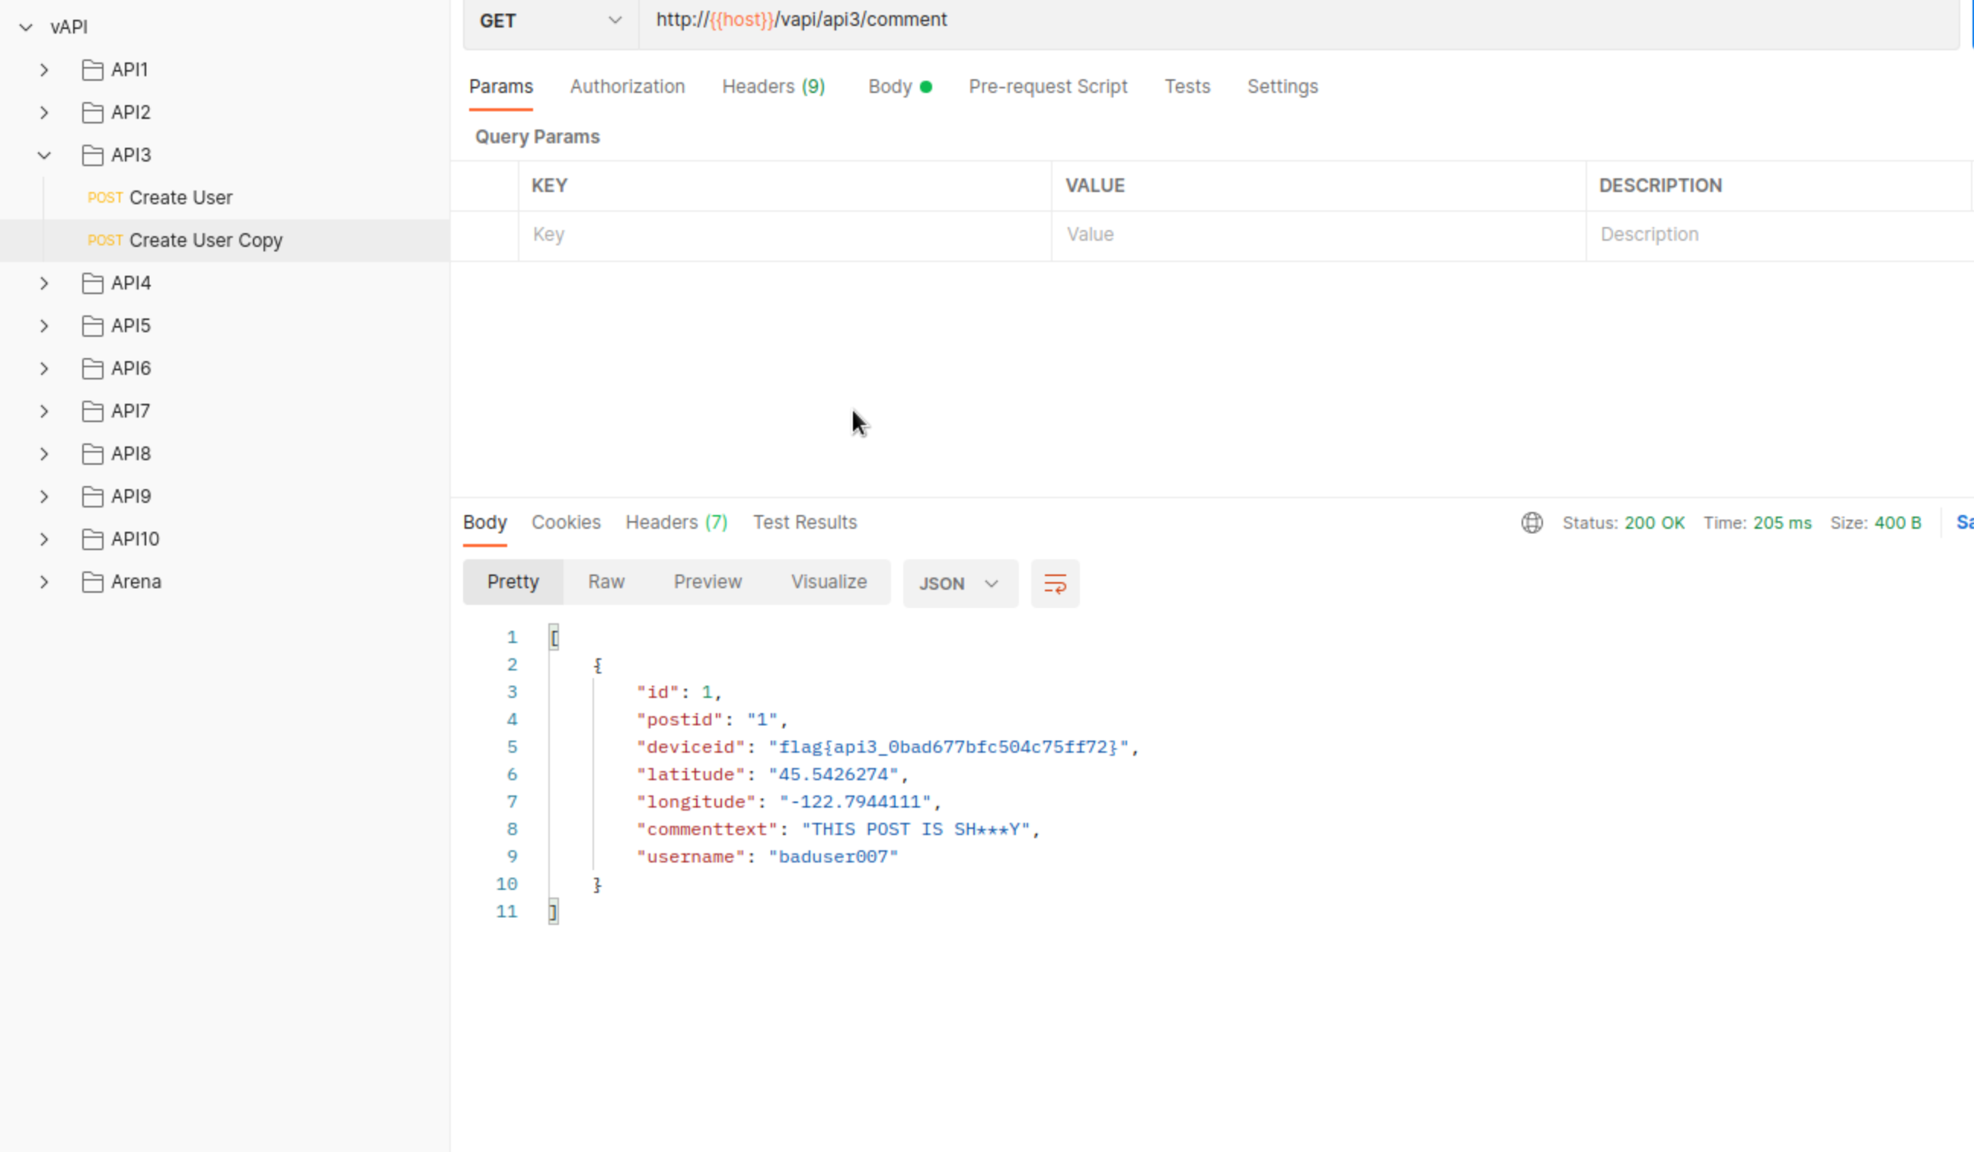
Task: Open the Create User request
Action: [x=180, y=197]
